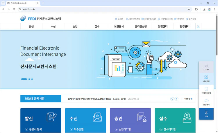Open the service outage notice headline
Viewport: 218px width, 133px height.
coord(97,99)
